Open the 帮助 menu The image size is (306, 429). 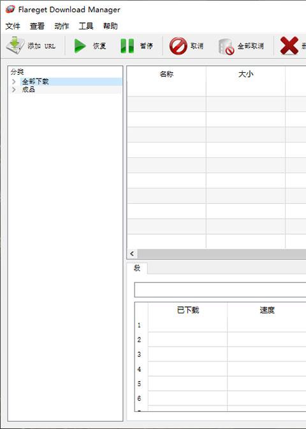click(110, 26)
